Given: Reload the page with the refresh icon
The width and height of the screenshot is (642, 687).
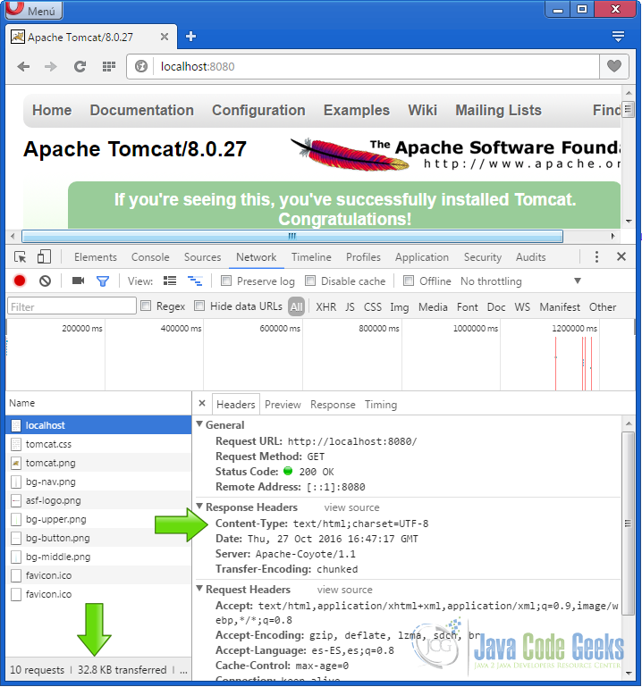Looking at the screenshot, I should pyautogui.click(x=80, y=67).
